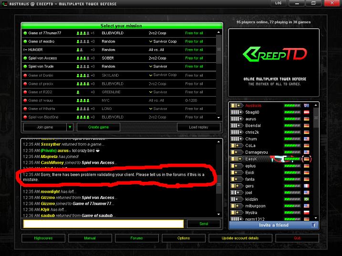Select player eplus in the list
This screenshot has height=256, width=342.
coord(271,166)
